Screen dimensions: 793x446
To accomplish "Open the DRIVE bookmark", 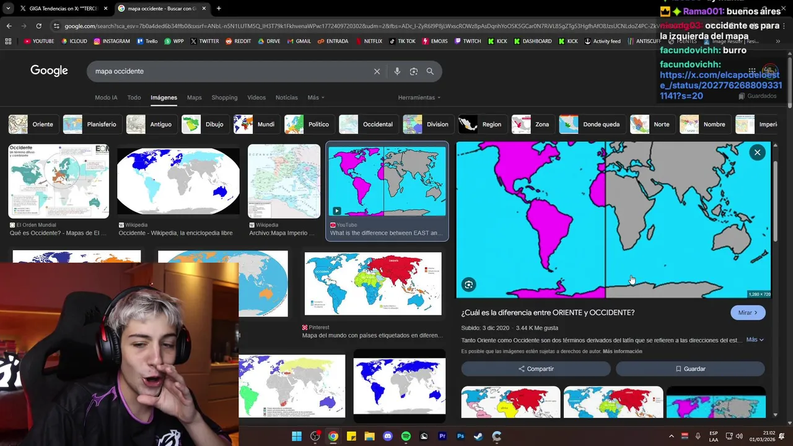I will (x=269, y=42).
